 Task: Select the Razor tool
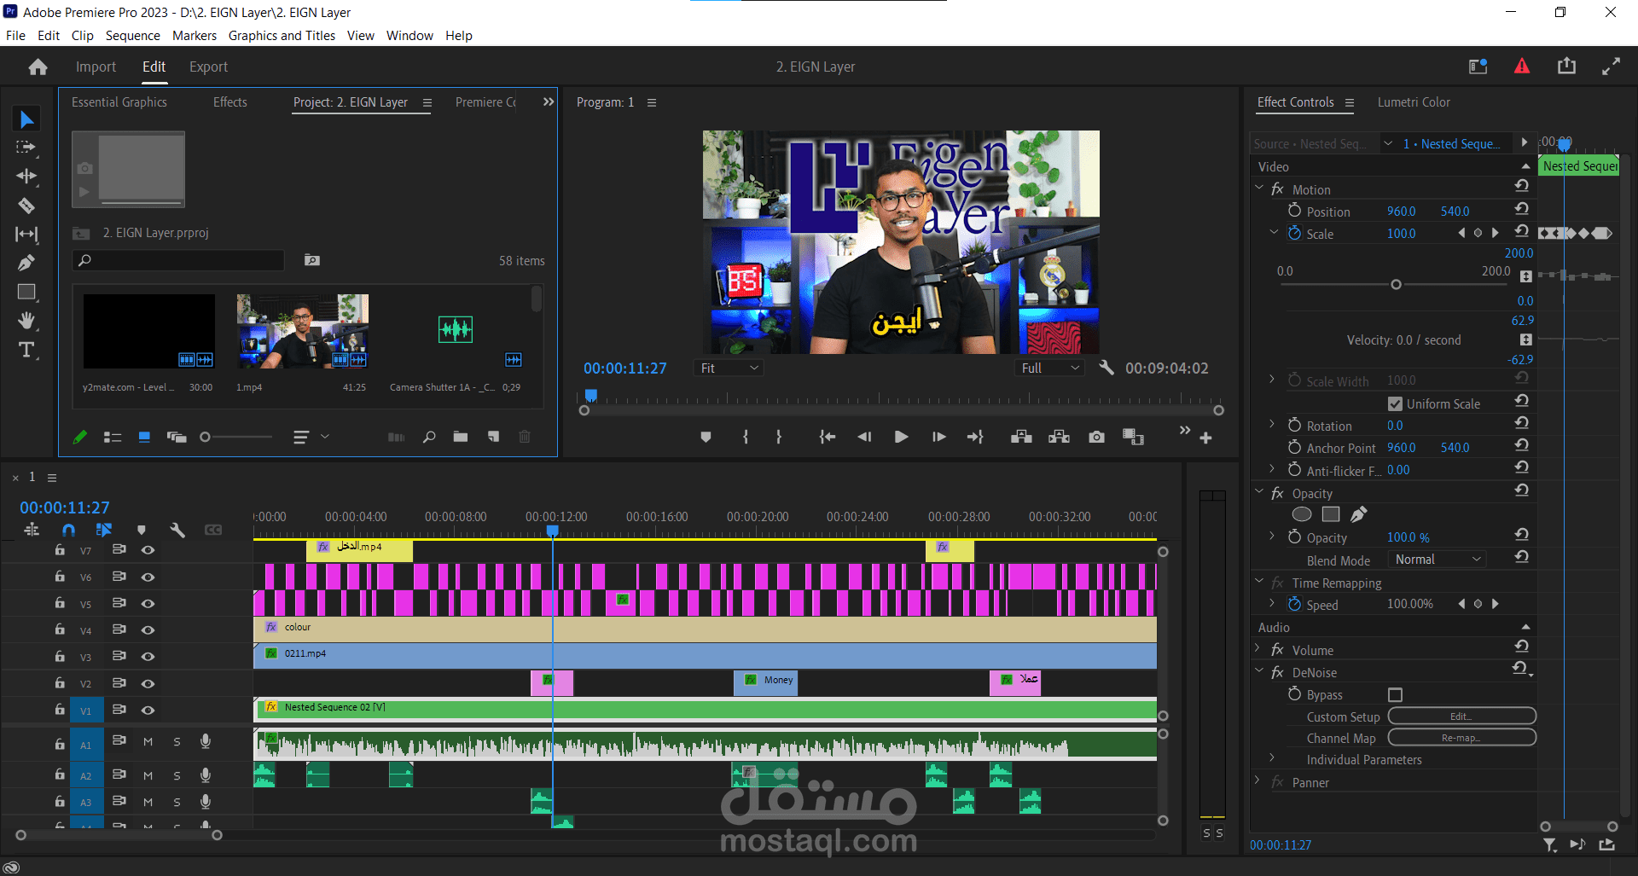click(26, 205)
